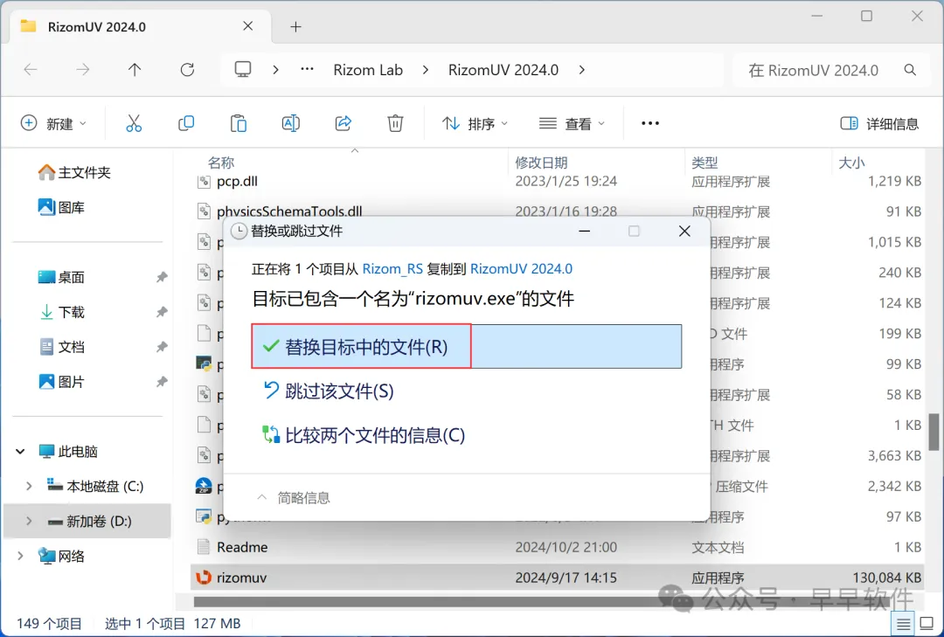Click the vertical scrollbar thumb in file list

tap(934, 432)
